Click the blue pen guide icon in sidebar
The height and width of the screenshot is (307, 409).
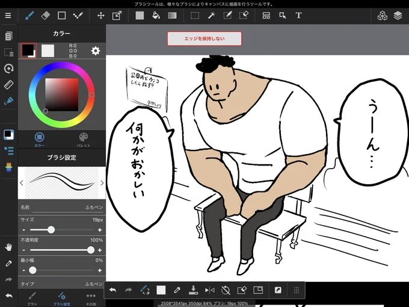[8, 101]
